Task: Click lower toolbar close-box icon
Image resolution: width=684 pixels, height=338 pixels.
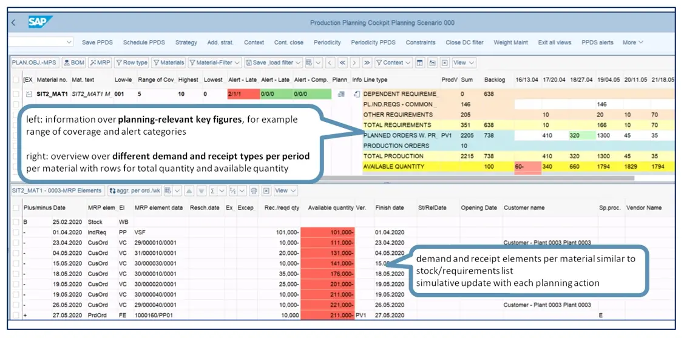Action: coord(267,191)
